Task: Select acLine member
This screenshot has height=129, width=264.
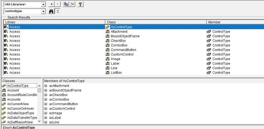Action: 54,122
